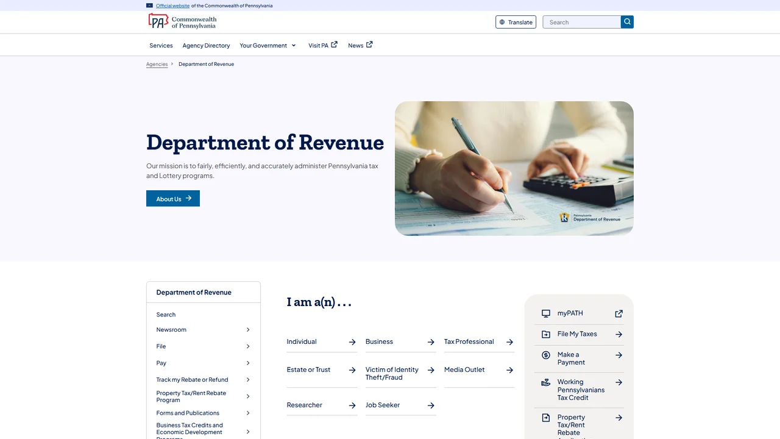Image resolution: width=780 pixels, height=439 pixels.
Task: Expand Business Tax Credits and Economic Development
Action: pyautogui.click(x=248, y=432)
